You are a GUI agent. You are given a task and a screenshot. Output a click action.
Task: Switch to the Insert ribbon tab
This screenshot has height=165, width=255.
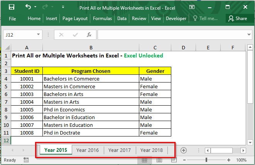51,19
